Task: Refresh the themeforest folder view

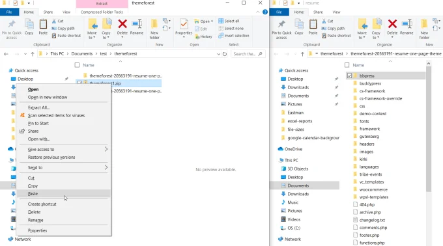Action: click(x=225, y=54)
